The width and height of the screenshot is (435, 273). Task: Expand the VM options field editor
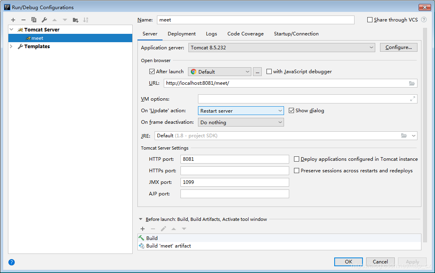pos(413,99)
